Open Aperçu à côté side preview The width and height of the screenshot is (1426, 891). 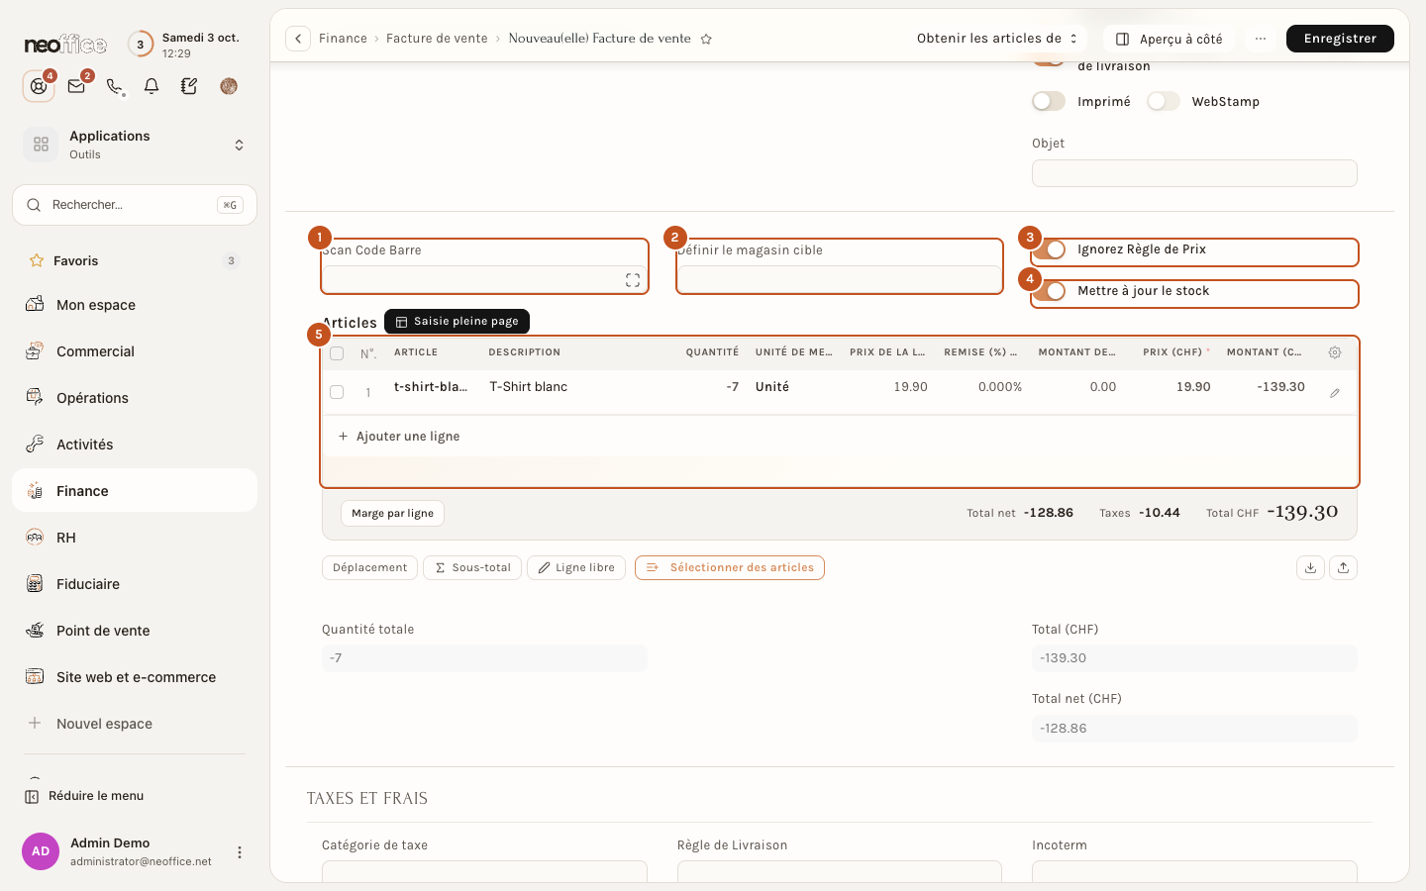pos(1170,39)
